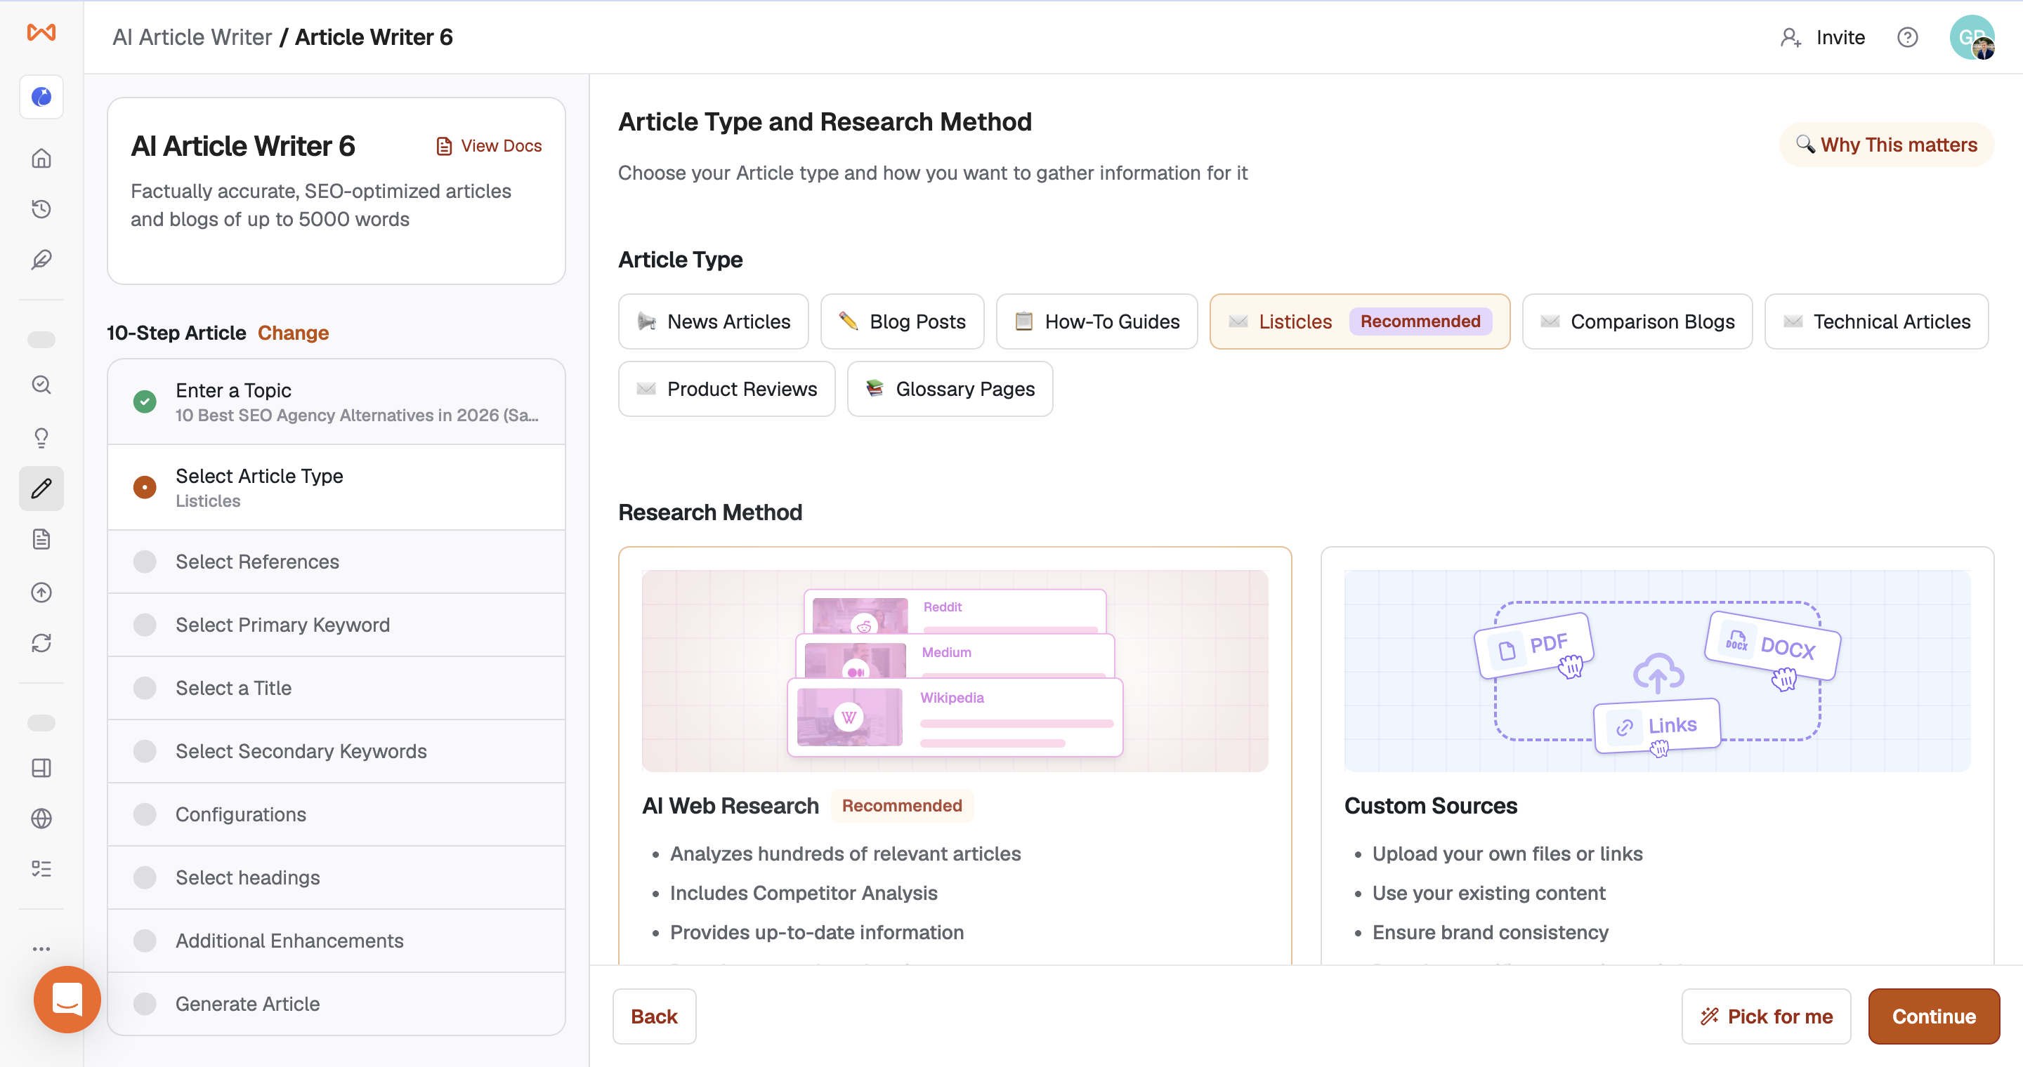
Task: Select How-To Guides article type
Action: 1096,322
